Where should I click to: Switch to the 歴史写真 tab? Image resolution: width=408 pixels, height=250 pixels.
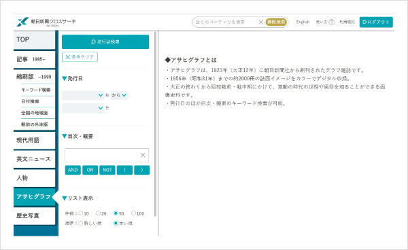coord(34,216)
